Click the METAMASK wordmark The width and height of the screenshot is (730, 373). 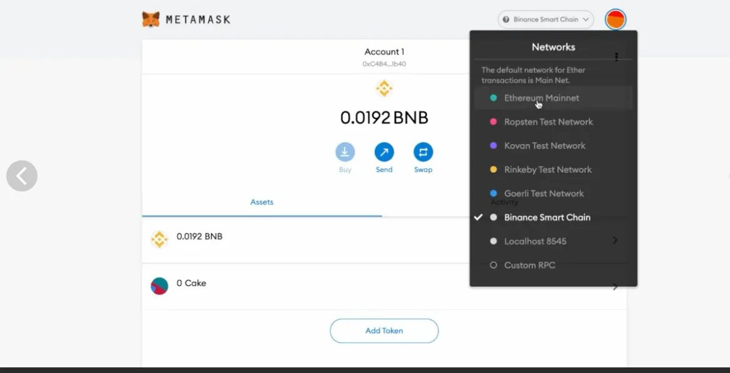click(198, 19)
